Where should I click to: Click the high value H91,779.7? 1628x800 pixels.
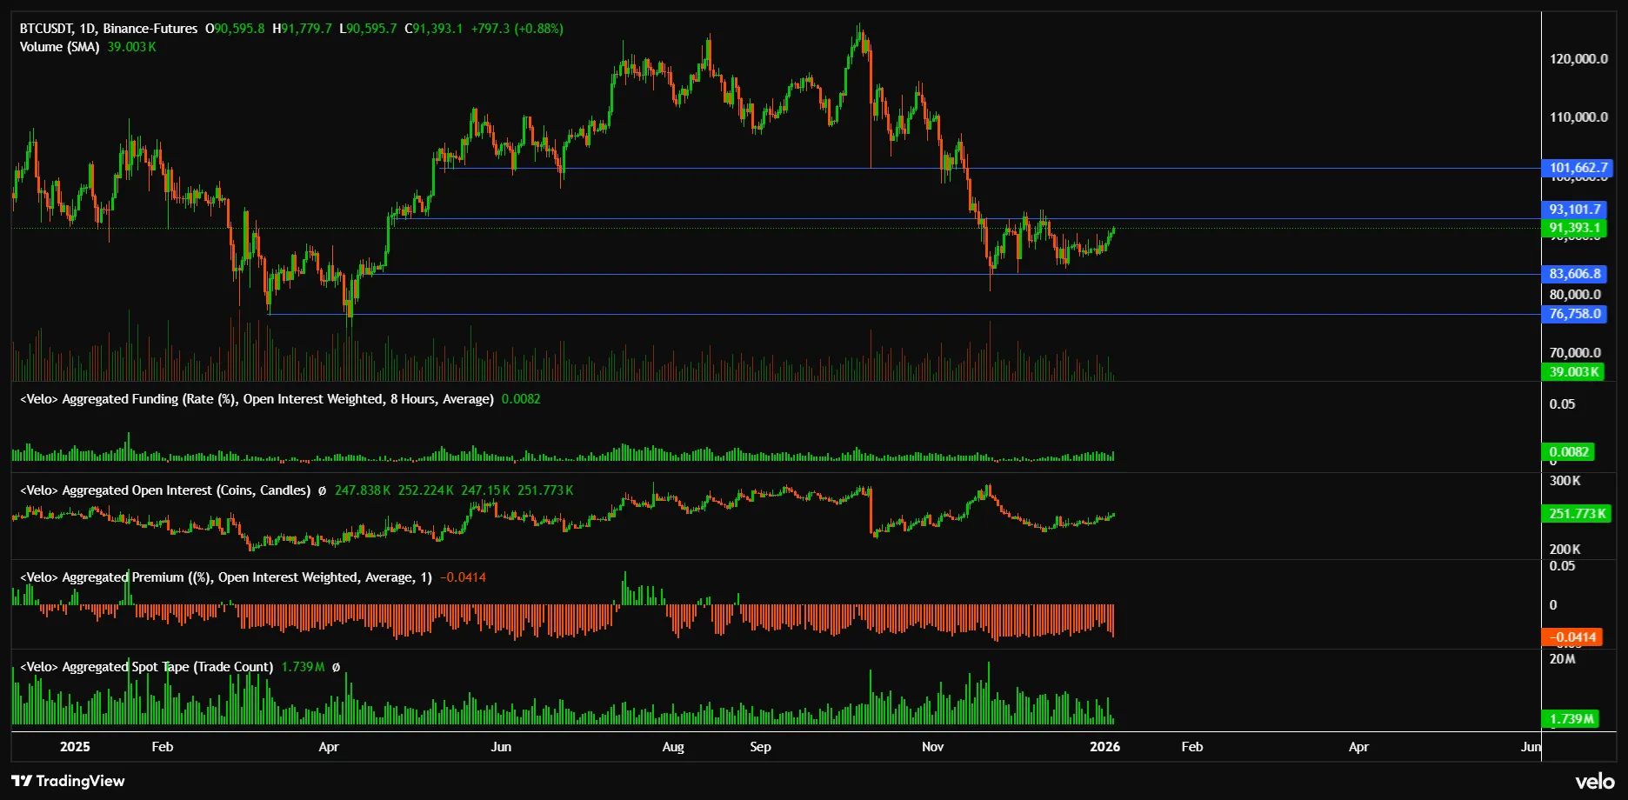pos(302,29)
